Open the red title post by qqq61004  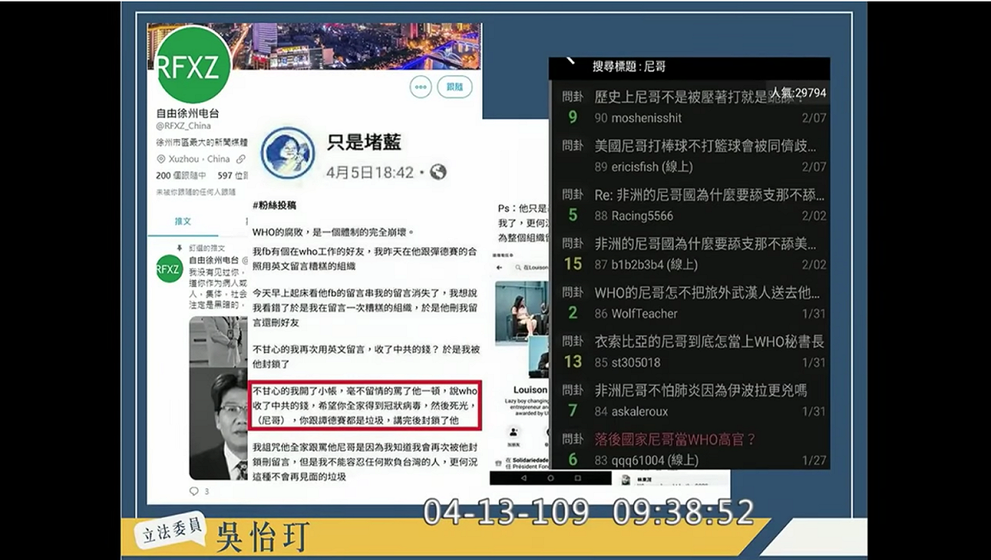tap(690, 448)
